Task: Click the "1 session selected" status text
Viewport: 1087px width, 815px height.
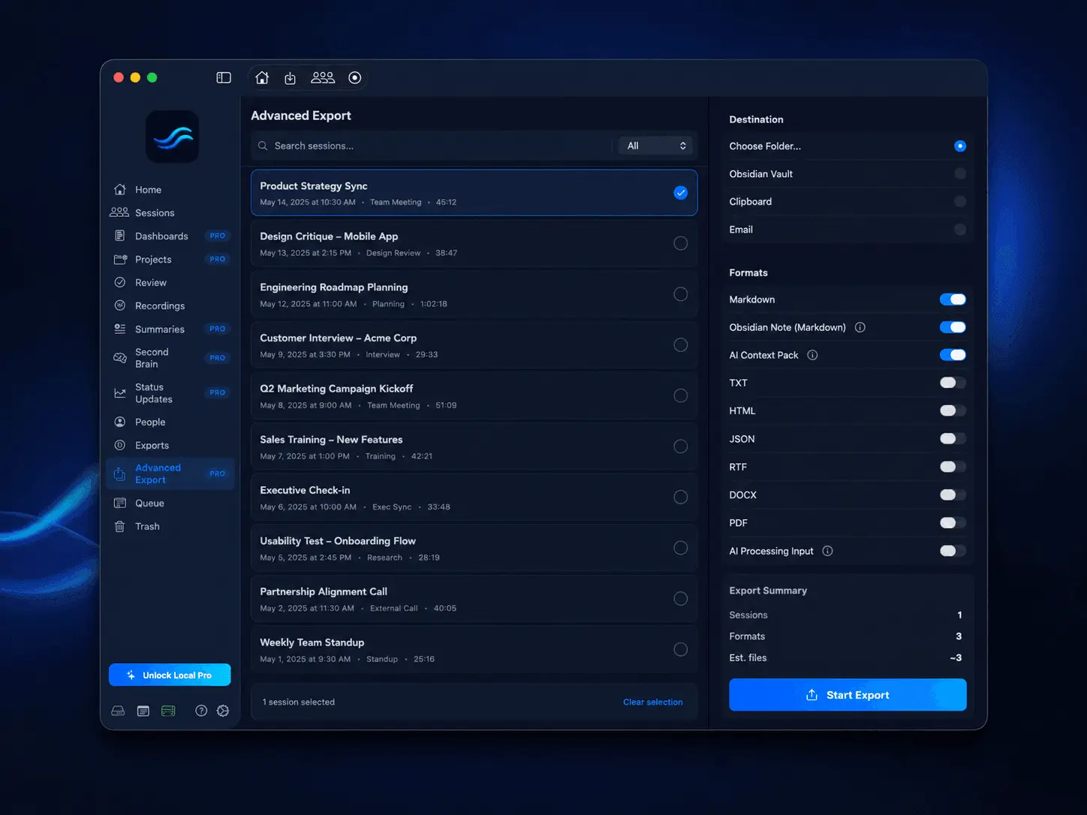Action: coord(299,702)
